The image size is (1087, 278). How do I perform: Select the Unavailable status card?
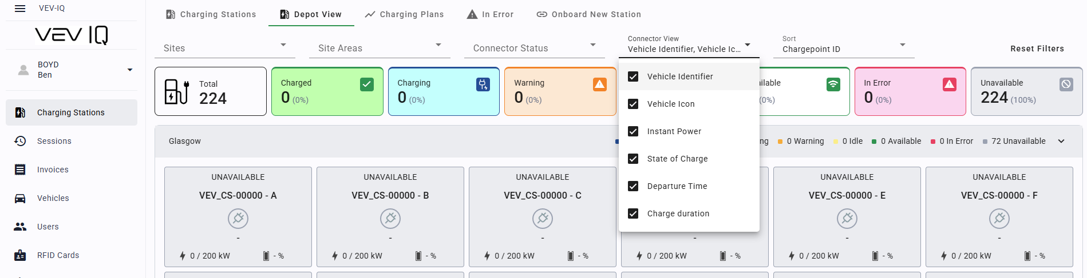coord(1026,91)
